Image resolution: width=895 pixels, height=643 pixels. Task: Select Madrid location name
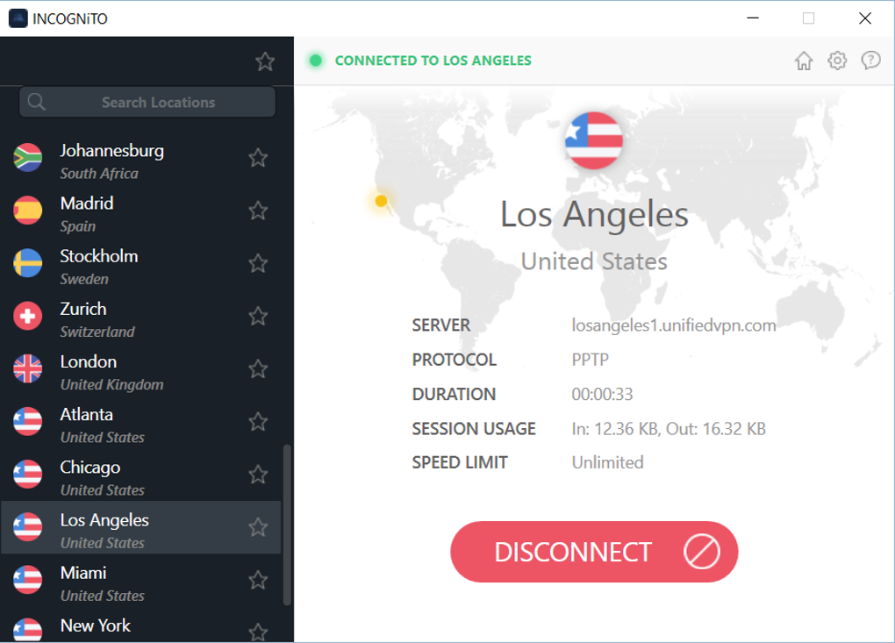point(87,204)
